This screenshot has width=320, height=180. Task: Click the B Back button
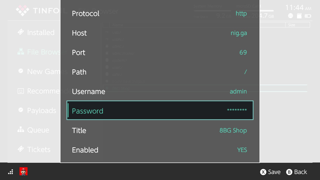pyautogui.click(x=296, y=172)
